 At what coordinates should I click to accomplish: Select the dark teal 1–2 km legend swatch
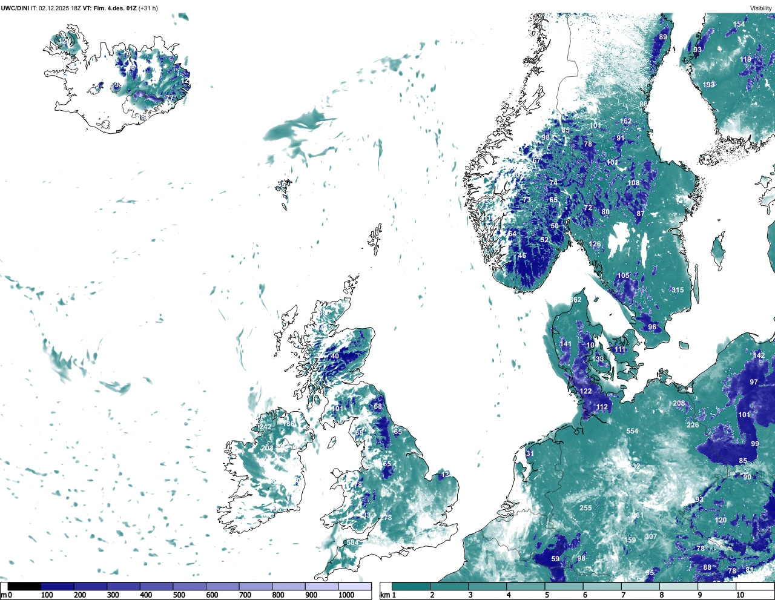click(x=411, y=586)
